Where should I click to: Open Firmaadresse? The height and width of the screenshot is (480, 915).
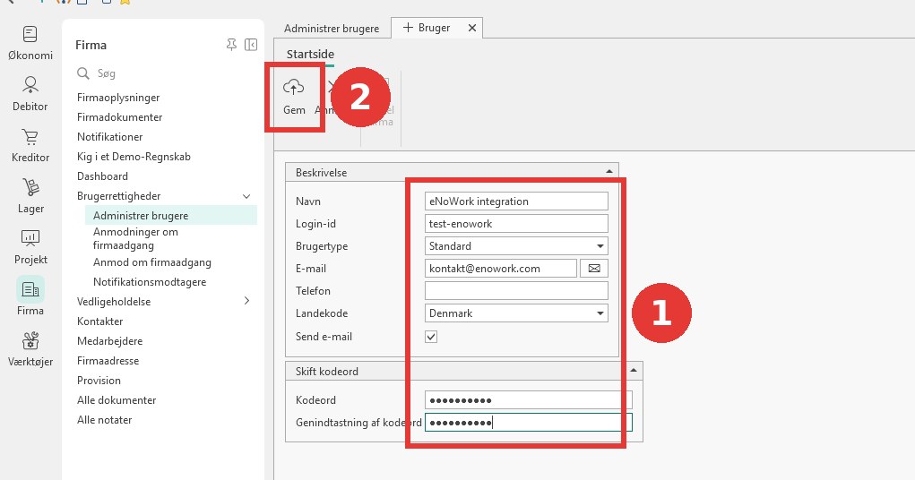pyautogui.click(x=108, y=361)
